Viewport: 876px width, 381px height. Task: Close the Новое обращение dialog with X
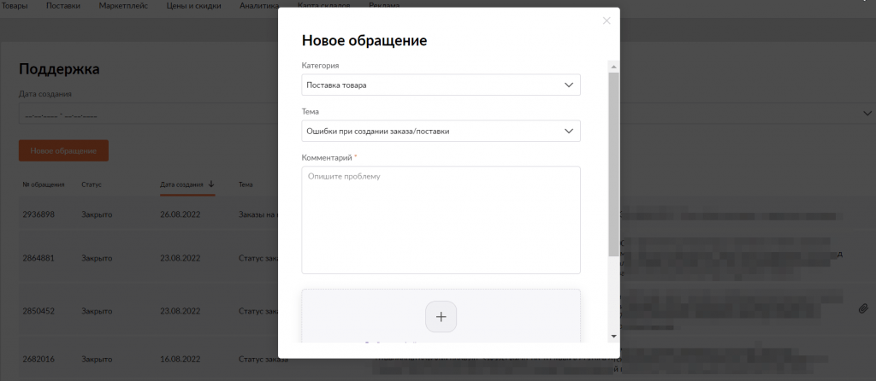607,21
